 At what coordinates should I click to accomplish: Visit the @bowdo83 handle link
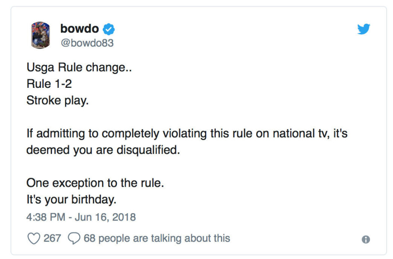point(87,43)
